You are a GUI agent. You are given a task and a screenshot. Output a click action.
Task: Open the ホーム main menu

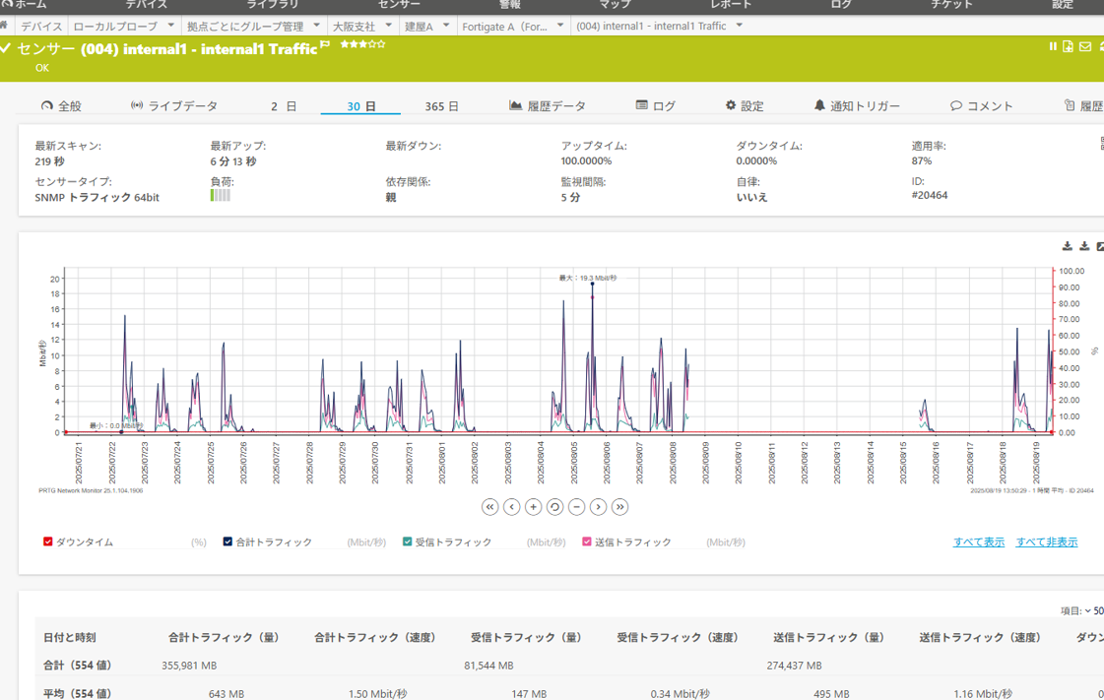pyautogui.click(x=25, y=4)
